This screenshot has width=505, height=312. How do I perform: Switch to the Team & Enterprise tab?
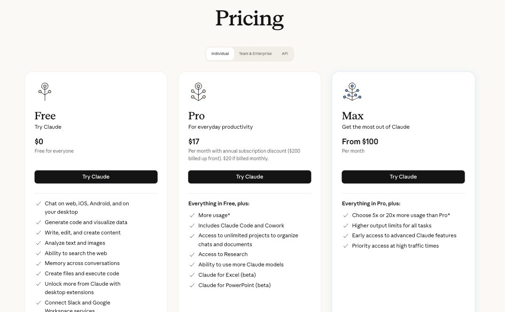(x=255, y=54)
